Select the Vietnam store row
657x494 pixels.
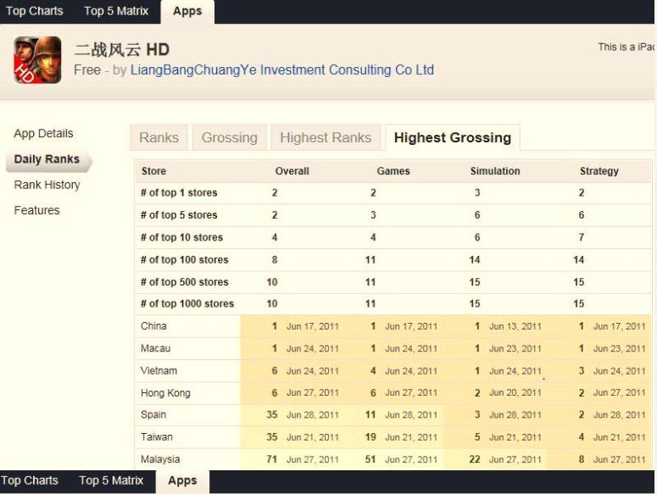(393, 370)
